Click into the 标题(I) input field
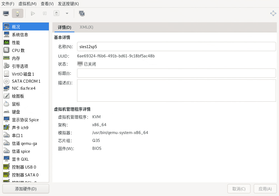279x196 pixels. point(176,73)
